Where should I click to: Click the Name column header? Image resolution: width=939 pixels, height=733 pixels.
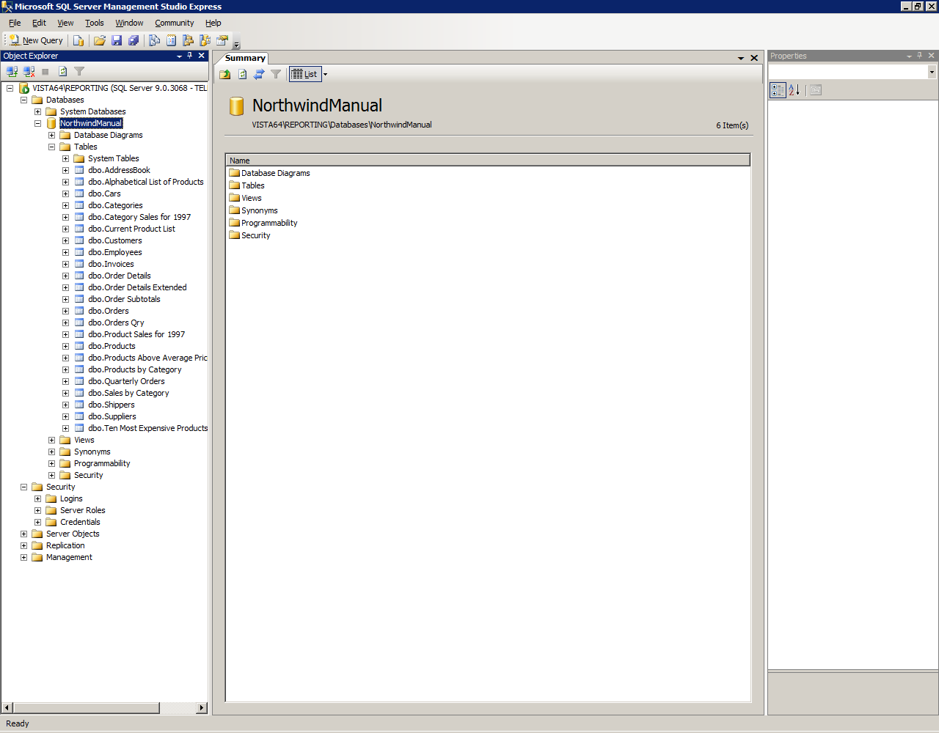click(488, 161)
